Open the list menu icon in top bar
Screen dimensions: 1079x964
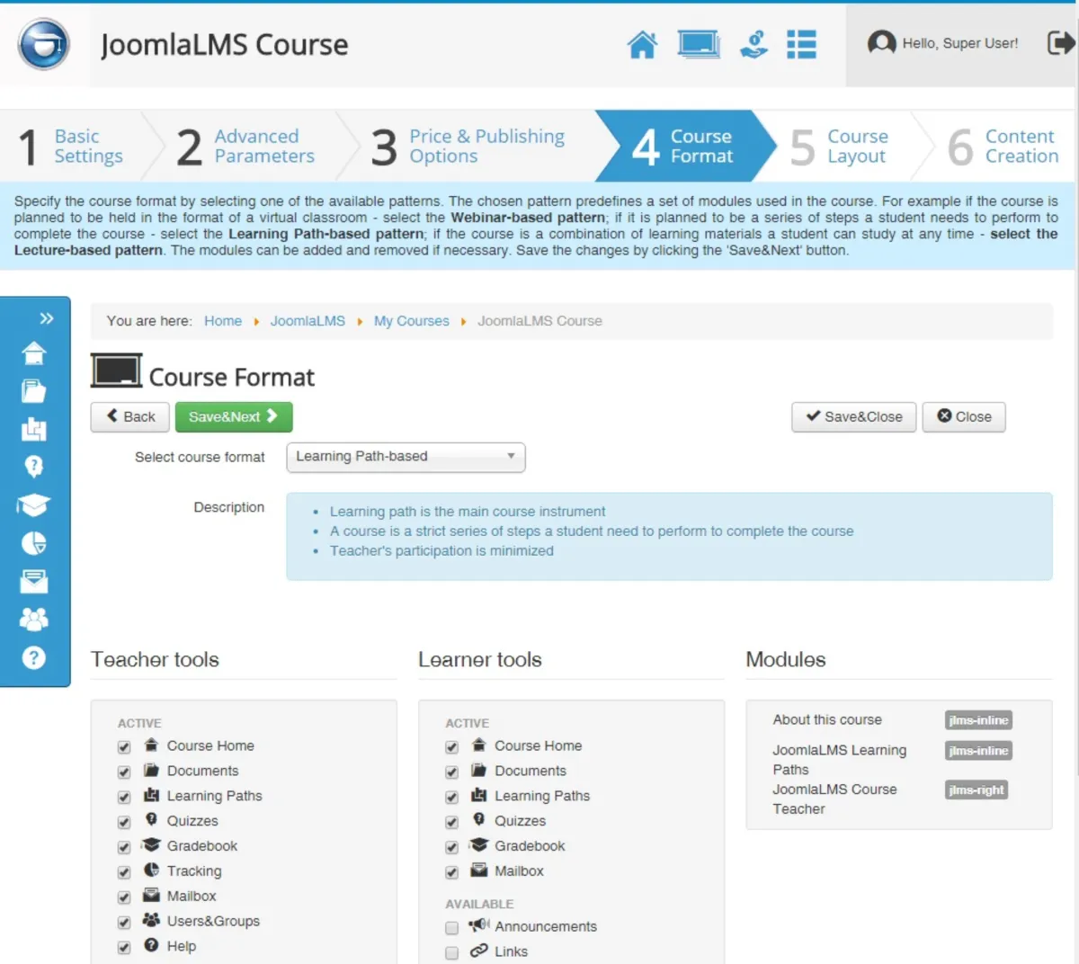(801, 44)
